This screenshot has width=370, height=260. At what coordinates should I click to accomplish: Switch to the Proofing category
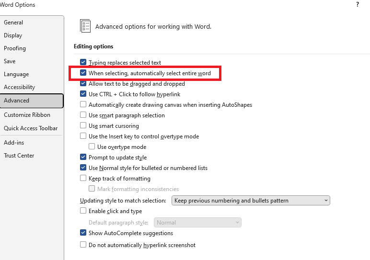15,48
